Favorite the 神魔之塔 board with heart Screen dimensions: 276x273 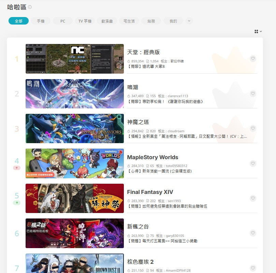tap(253, 128)
